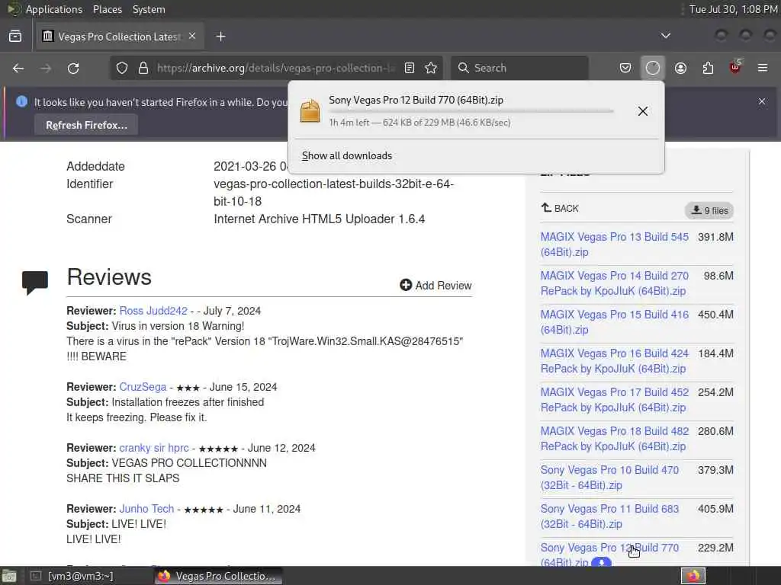781x585 pixels.
Task: Click the show desktop icon in bottom panel
Action: pos(9,576)
